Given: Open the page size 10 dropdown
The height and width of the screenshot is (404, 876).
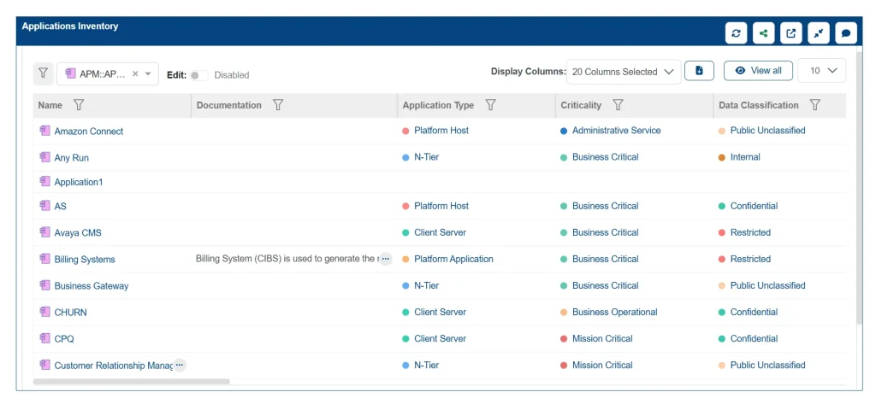Looking at the screenshot, I should tap(821, 71).
